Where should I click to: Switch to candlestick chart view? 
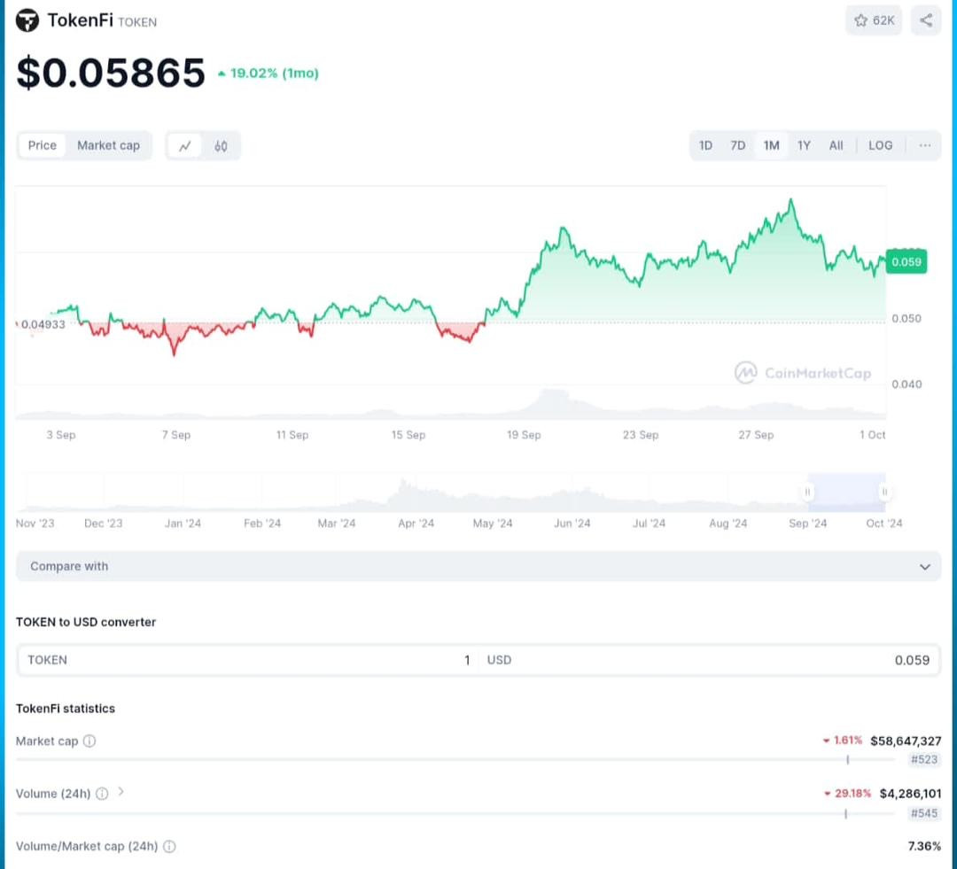pyautogui.click(x=221, y=146)
